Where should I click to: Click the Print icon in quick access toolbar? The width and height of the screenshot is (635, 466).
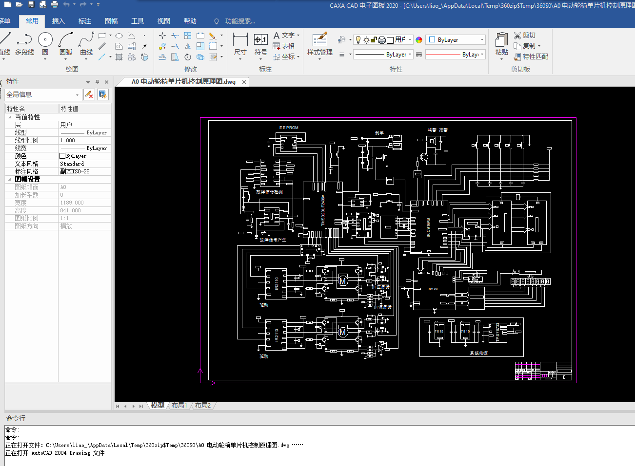pos(55,5)
